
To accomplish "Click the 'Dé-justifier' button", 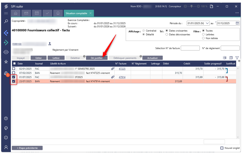I will click(97, 58).
